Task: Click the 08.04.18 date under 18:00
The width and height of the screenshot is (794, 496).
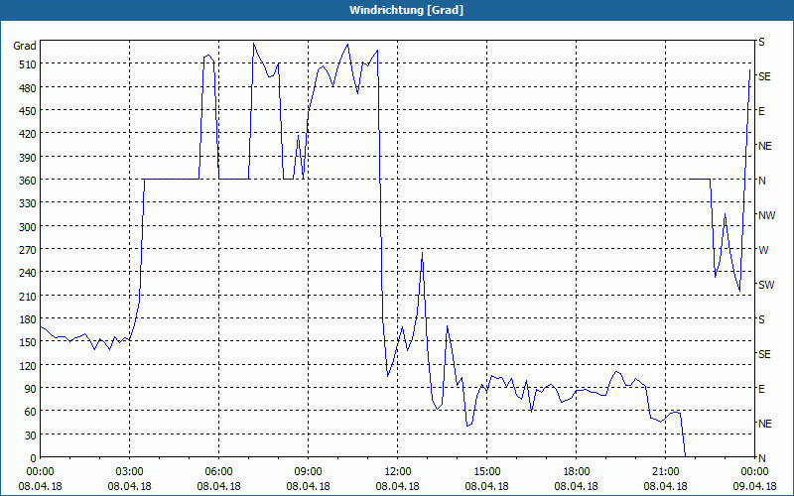Action: click(577, 486)
